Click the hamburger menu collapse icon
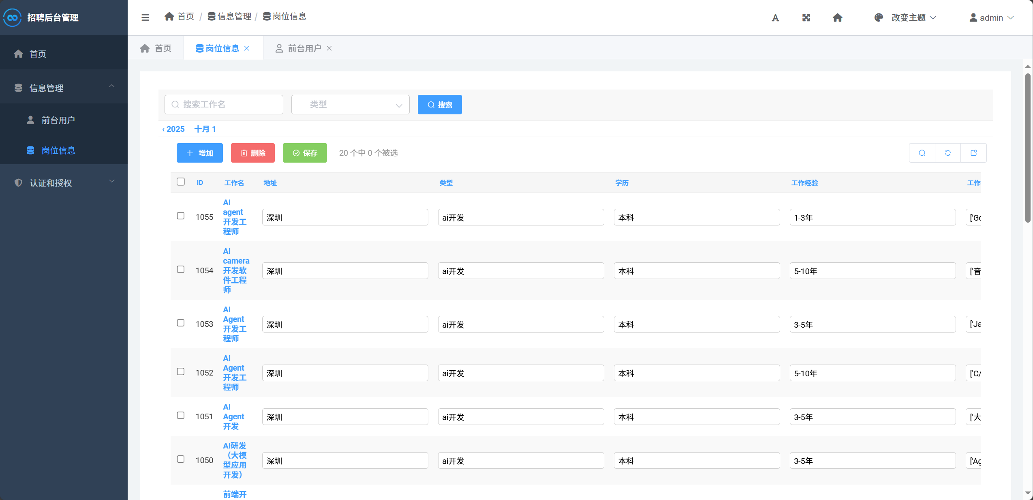The image size is (1033, 500). 145,17
